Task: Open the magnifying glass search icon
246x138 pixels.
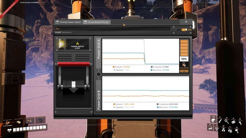Action: 226,121
